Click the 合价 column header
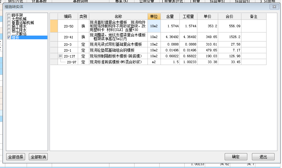This screenshot has height=168, width=282. click(x=230, y=16)
